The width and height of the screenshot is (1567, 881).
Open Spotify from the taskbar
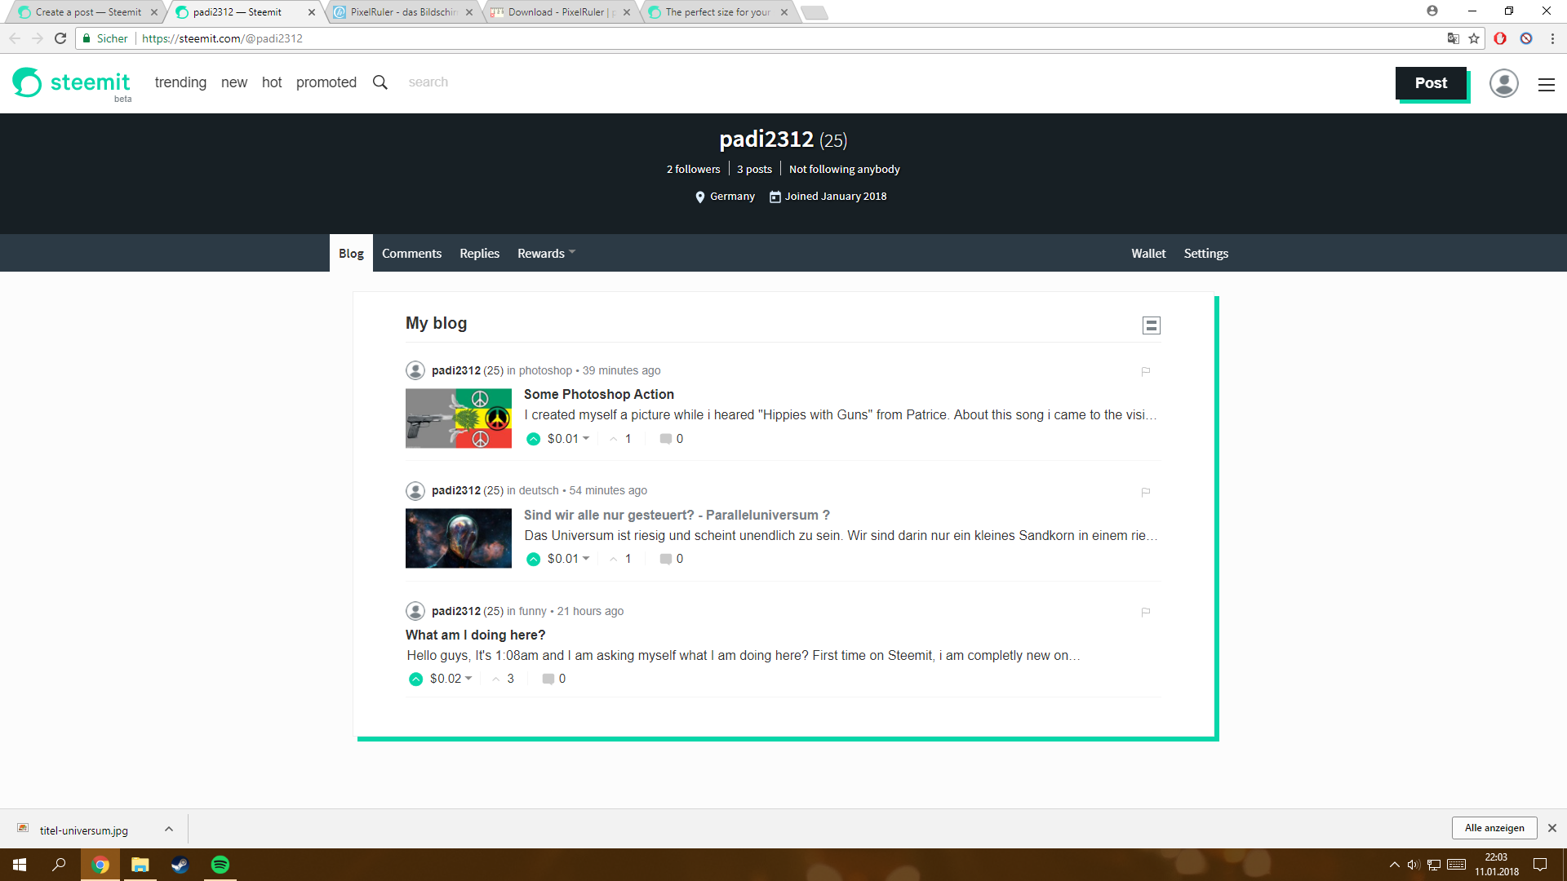point(219,866)
